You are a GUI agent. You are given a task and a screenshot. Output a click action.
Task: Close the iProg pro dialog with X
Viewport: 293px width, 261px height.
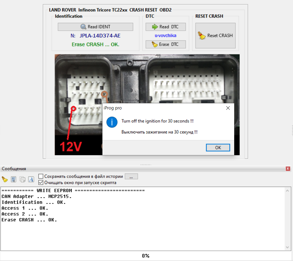(x=228, y=108)
